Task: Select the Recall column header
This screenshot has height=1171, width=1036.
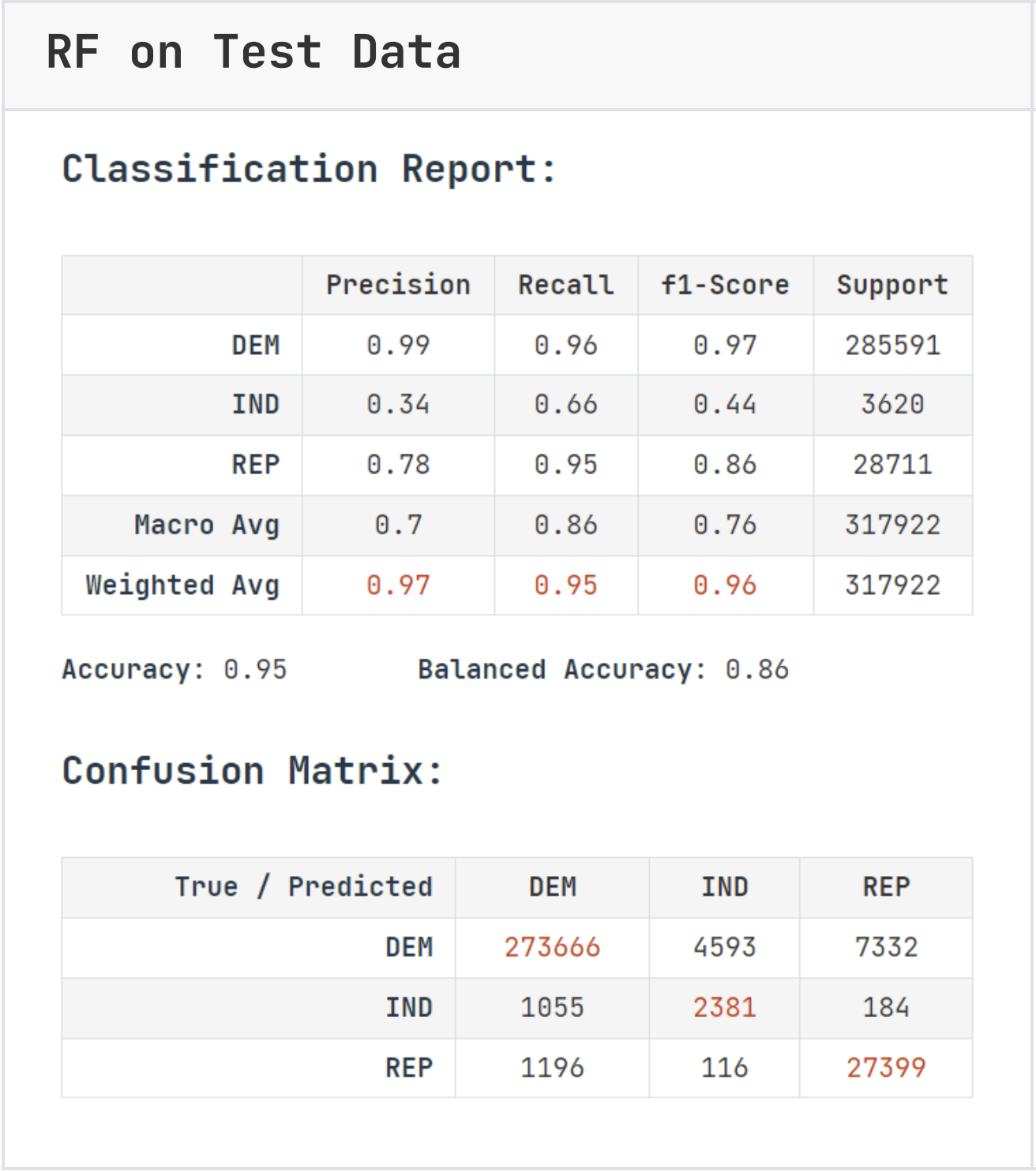Action: tap(565, 285)
